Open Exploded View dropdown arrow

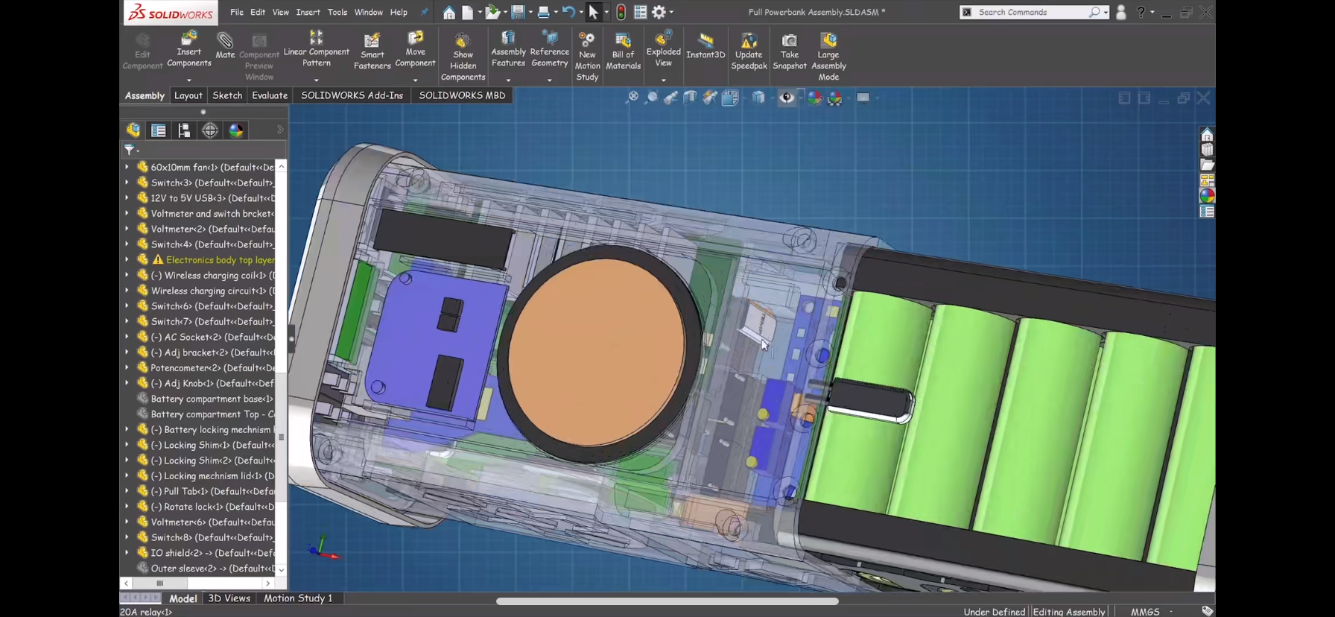[x=663, y=80]
